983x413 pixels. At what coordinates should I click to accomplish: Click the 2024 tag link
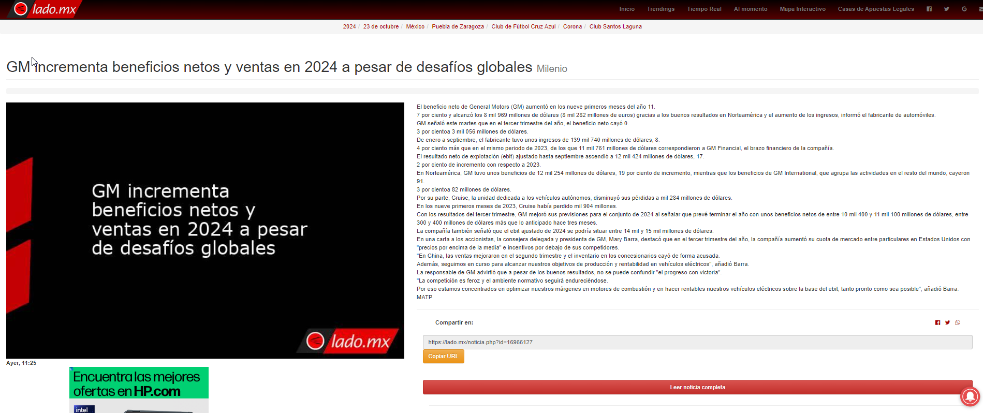tap(349, 26)
